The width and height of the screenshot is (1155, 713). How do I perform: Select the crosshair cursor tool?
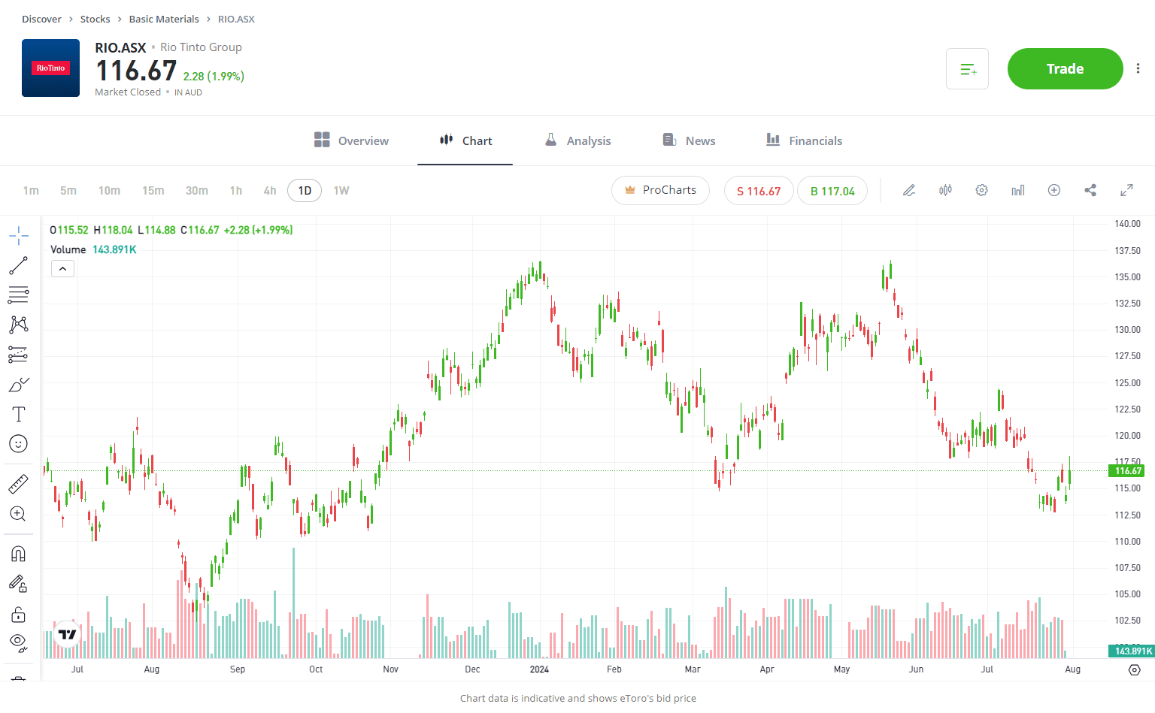coord(19,236)
